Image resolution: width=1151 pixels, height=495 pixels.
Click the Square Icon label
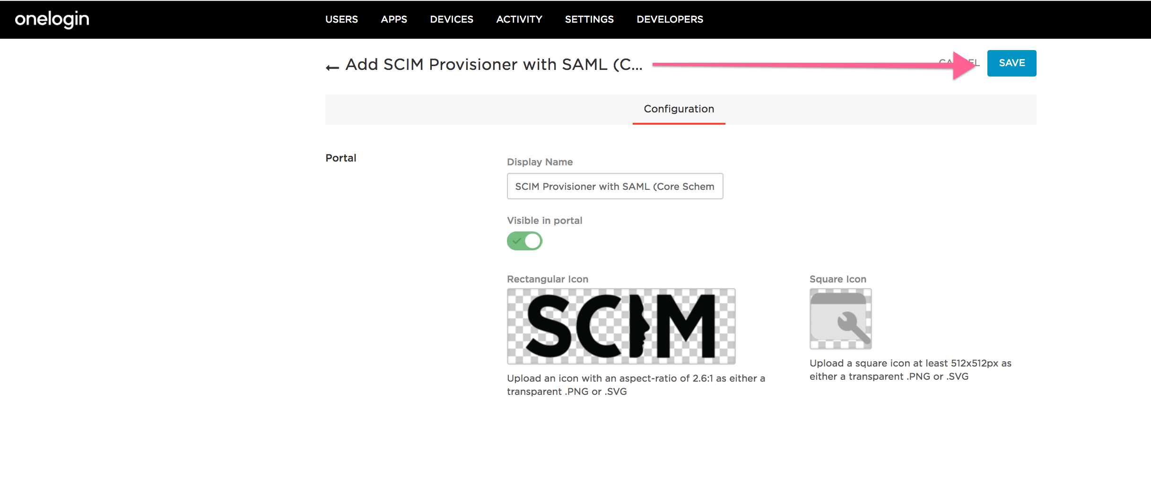click(838, 279)
